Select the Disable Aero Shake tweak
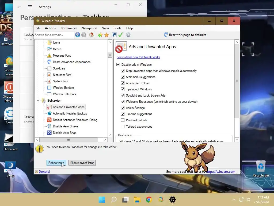 point(65,126)
